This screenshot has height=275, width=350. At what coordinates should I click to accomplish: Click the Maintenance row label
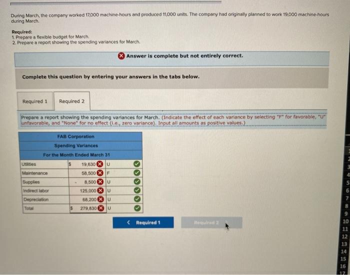pyautogui.click(x=35, y=173)
